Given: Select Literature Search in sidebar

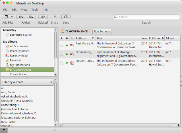Looking at the screenshot, I should [21, 35].
